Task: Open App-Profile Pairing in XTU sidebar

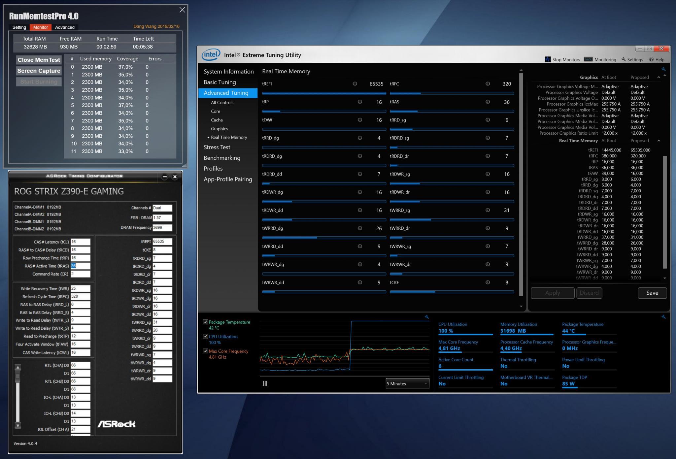Action: 228,179
